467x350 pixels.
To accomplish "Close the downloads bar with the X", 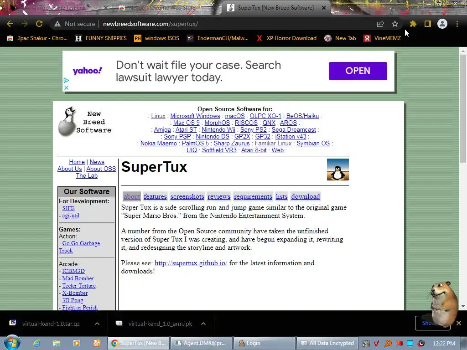I will pyautogui.click(x=459, y=323).
